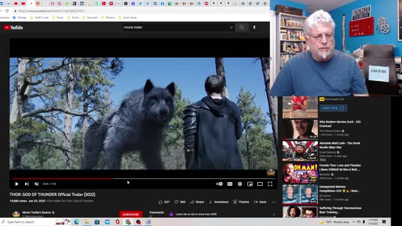This screenshot has width=402, height=226.
Task: Open the Settings bookmark
Action: click(19, 18)
